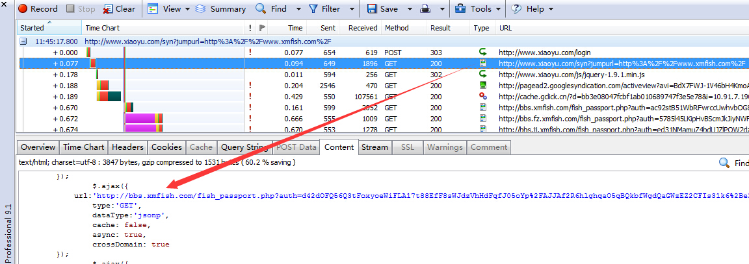Image resolution: width=749 pixels, height=264 pixels.
Task: Click Find in the content panel
Action: coord(733,163)
